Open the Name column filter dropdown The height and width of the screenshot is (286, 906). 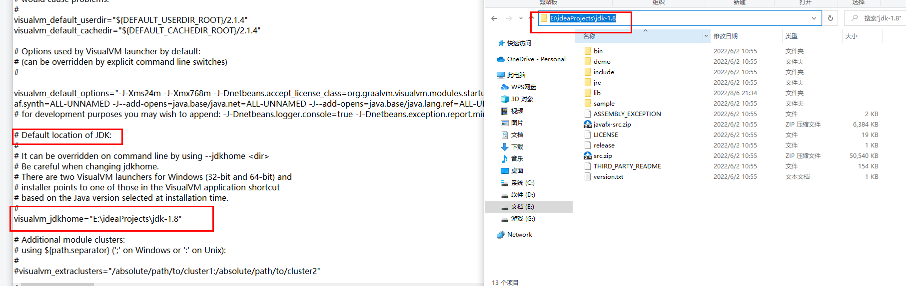click(706, 36)
